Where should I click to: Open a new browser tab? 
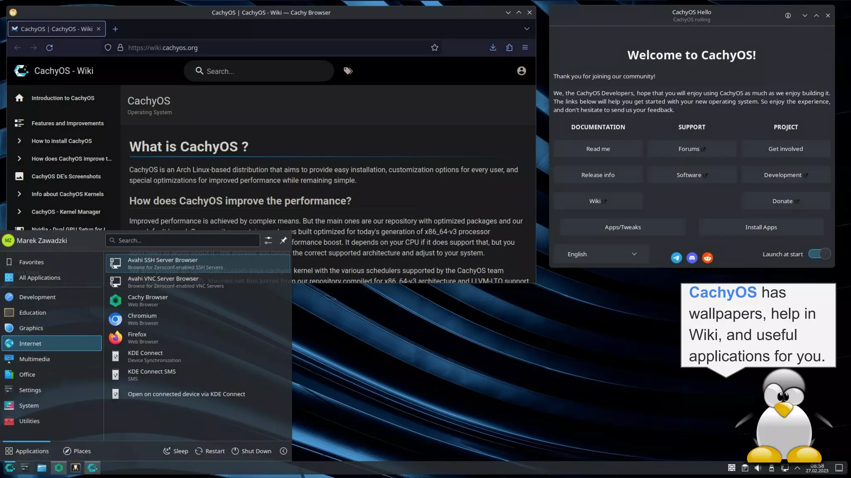[x=115, y=29]
